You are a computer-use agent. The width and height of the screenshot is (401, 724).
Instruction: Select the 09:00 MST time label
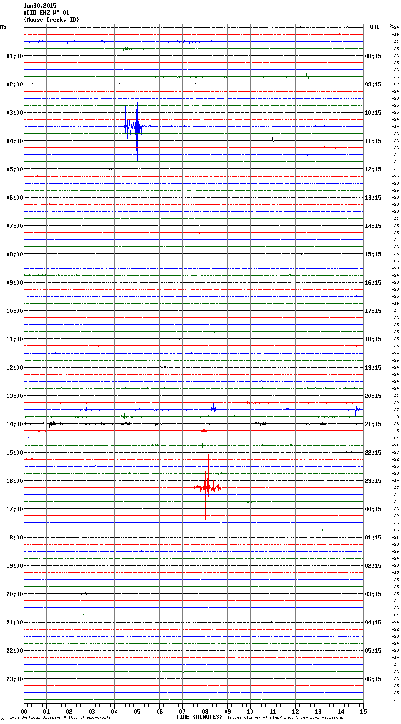[x=15, y=282]
